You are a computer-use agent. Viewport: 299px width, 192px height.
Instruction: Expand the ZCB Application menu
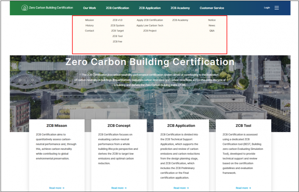[150, 8]
